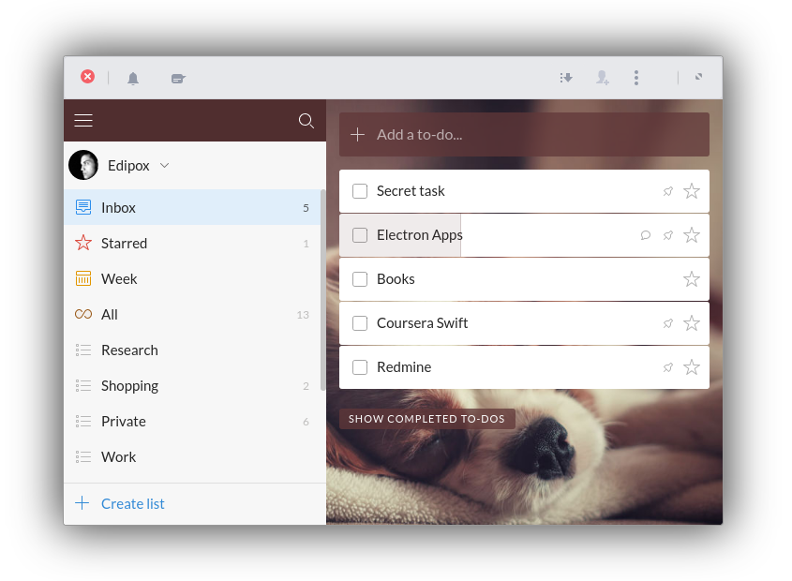Open the Research list
Viewport: 792px width, 581px height.
coord(192,350)
